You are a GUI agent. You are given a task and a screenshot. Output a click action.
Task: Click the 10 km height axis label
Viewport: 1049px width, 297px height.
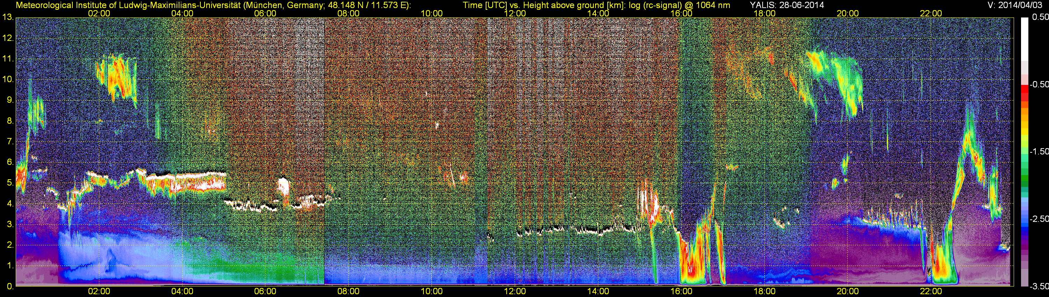tap(8, 80)
